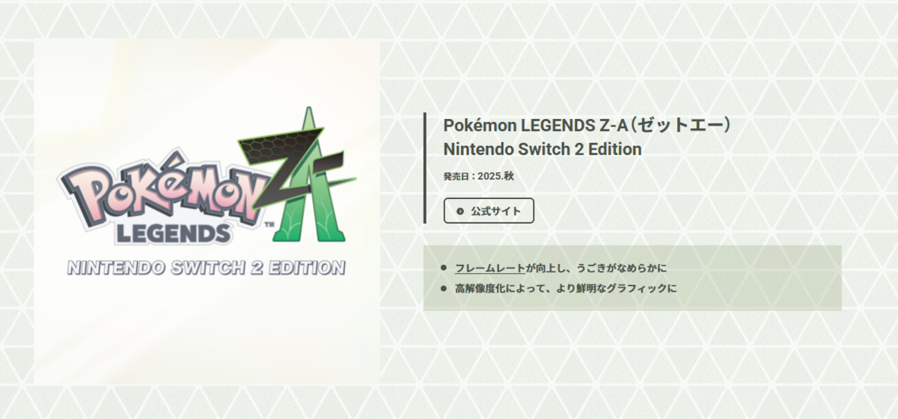
Task: Click the bullet dot before フレームレート
Action: (444, 268)
